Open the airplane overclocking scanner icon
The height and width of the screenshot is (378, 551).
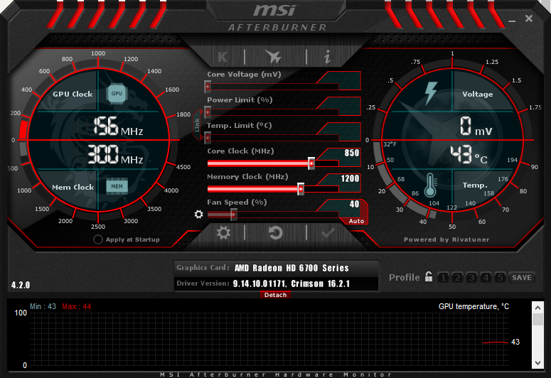pos(274,56)
